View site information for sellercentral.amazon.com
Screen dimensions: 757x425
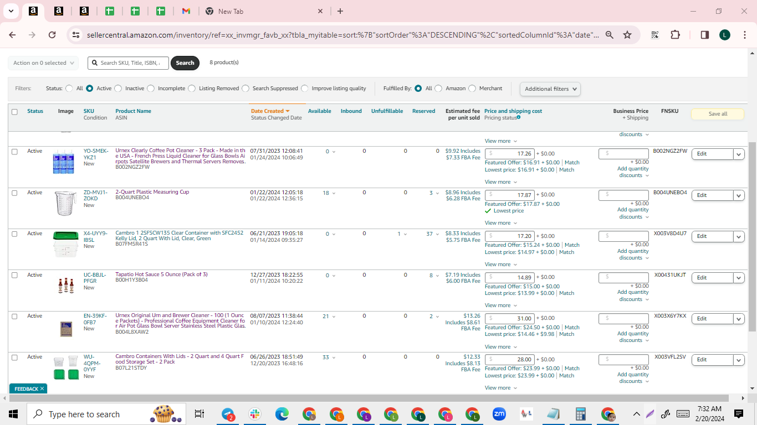[x=76, y=35]
